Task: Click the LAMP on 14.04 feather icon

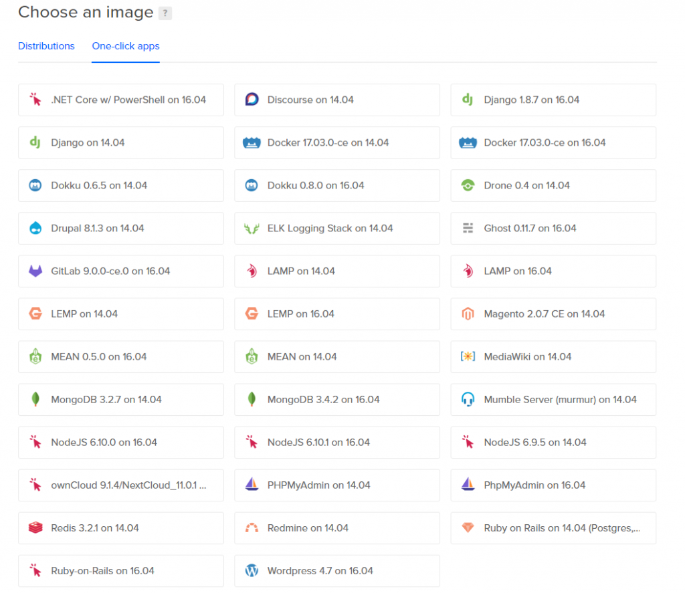Action: point(252,271)
